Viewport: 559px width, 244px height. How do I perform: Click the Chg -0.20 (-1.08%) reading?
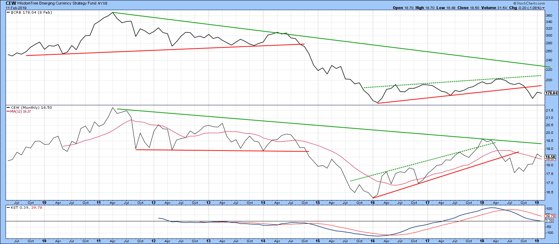525,8
